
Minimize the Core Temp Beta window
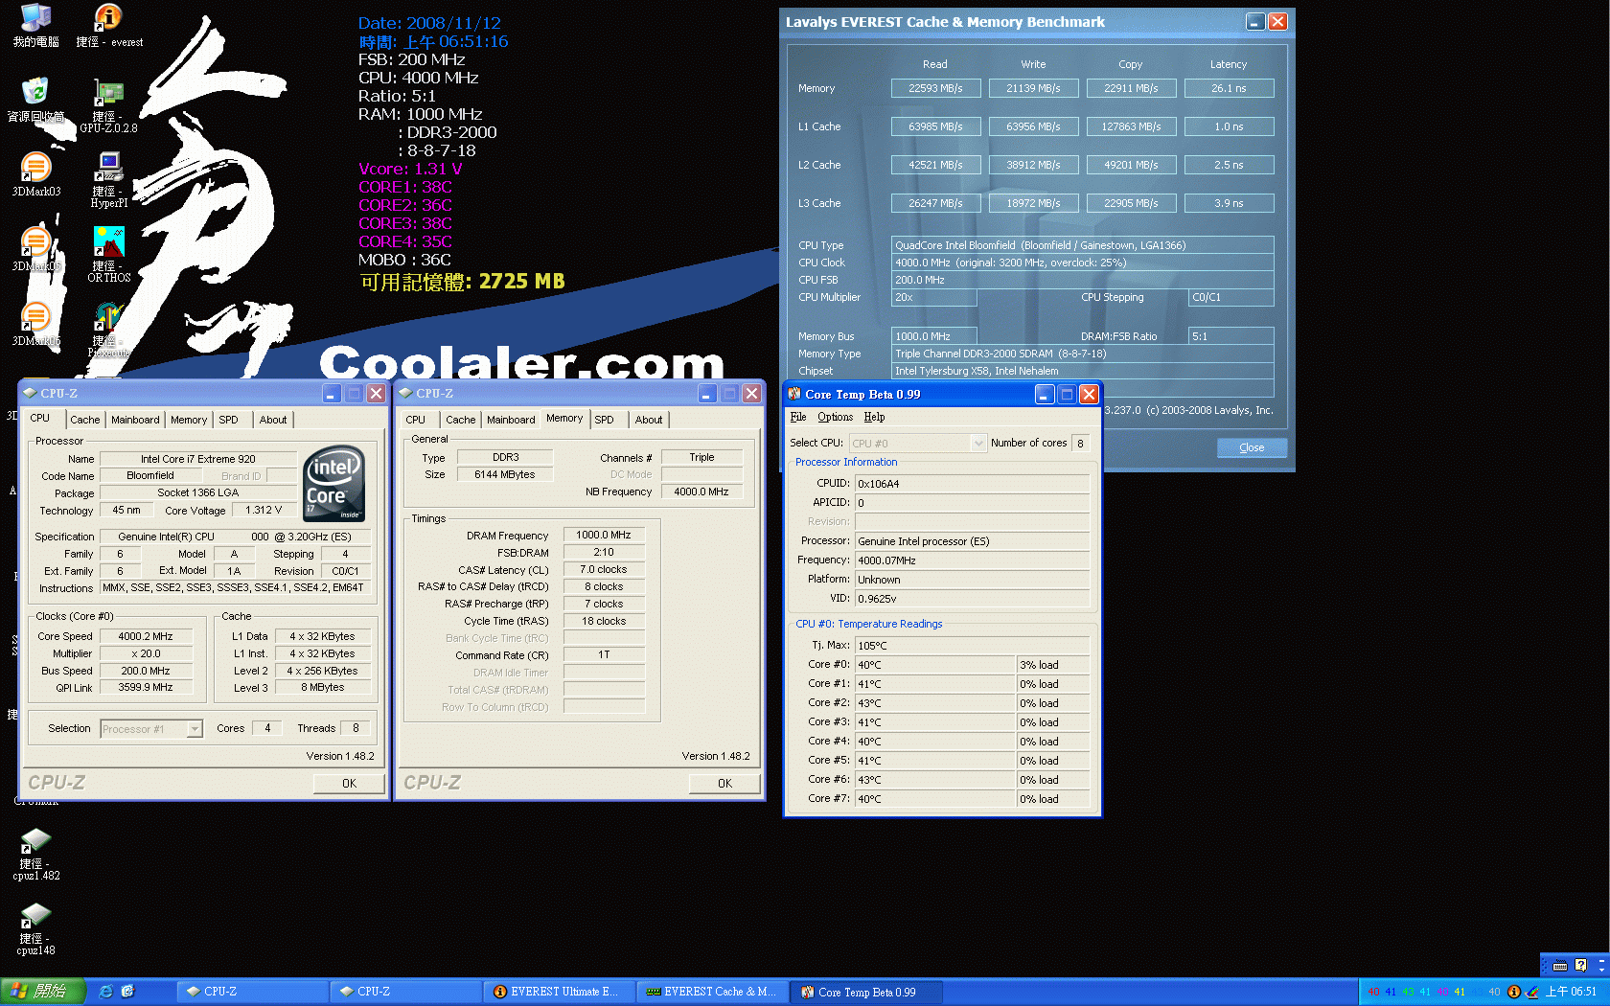[1045, 394]
